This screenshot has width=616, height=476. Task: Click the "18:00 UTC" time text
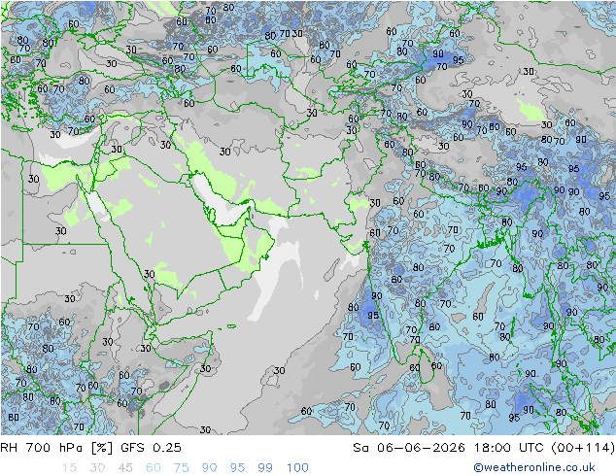[508, 448]
